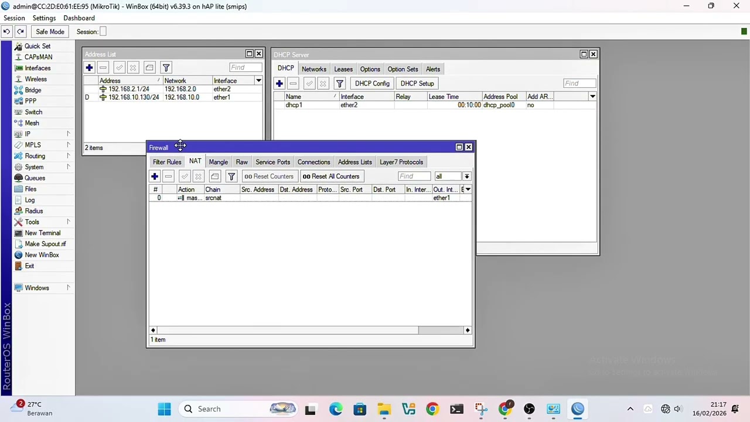Click DHCP Config button
The width and height of the screenshot is (750, 422).
click(x=372, y=83)
